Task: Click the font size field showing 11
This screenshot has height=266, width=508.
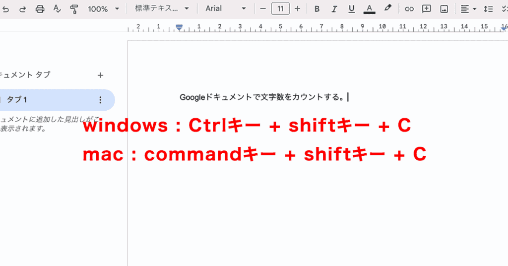Action: (280, 9)
